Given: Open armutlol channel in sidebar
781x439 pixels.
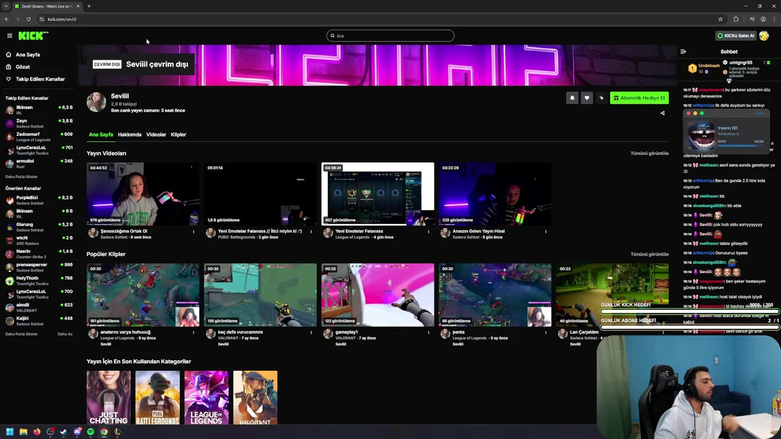Looking at the screenshot, I should 38,164.
